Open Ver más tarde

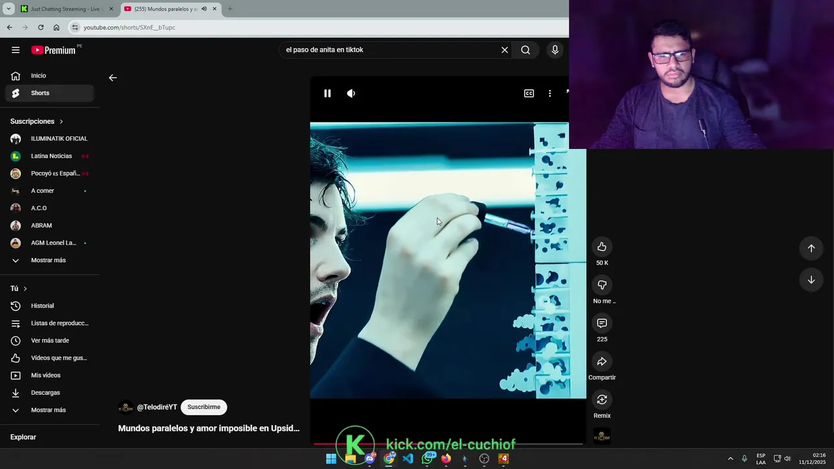50,341
